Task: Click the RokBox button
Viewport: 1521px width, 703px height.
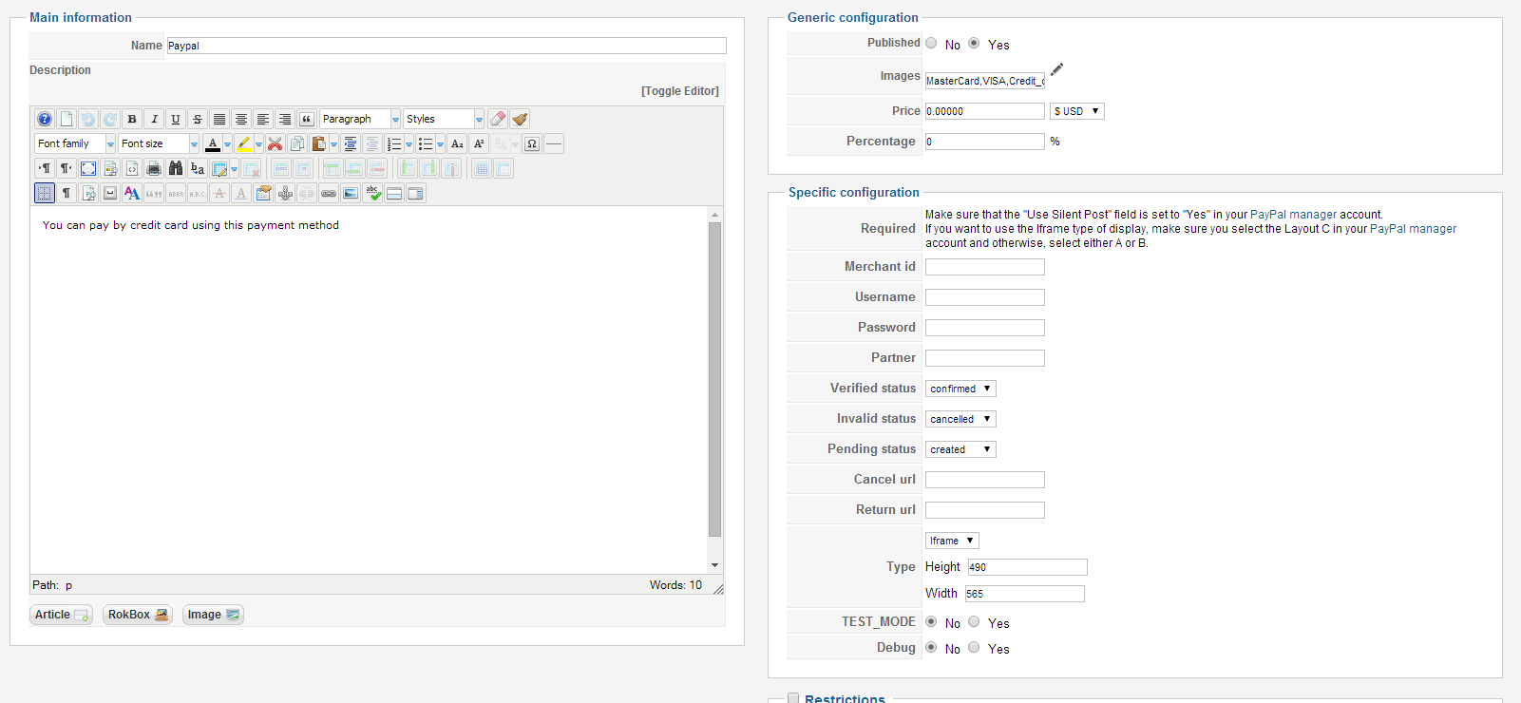Action: [x=138, y=615]
